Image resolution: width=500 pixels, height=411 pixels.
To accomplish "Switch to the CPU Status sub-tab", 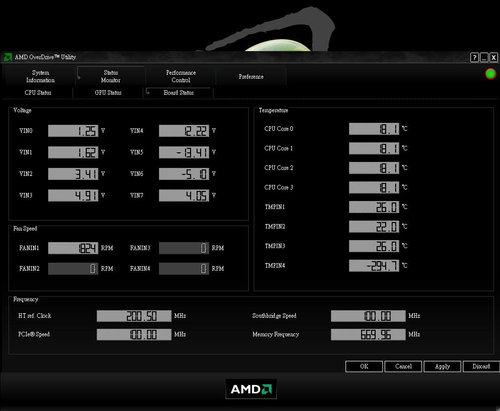I will pyautogui.click(x=38, y=93).
